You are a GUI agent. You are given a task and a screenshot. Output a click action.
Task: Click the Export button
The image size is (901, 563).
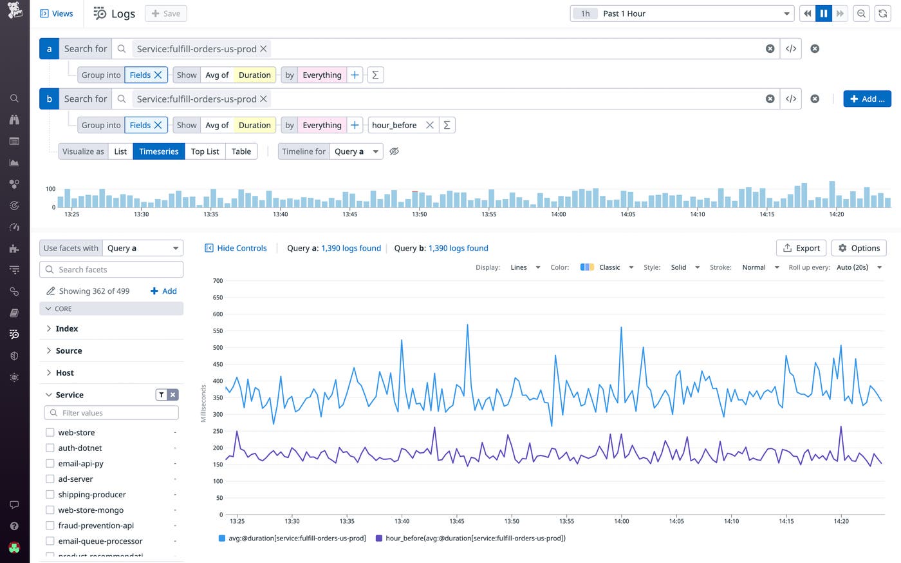click(801, 247)
